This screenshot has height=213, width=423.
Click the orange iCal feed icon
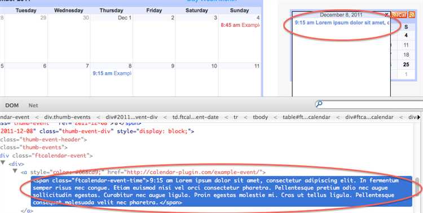[x=399, y=15]
